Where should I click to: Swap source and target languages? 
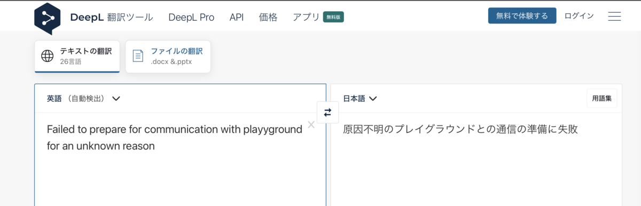click(x=327, y=112)
